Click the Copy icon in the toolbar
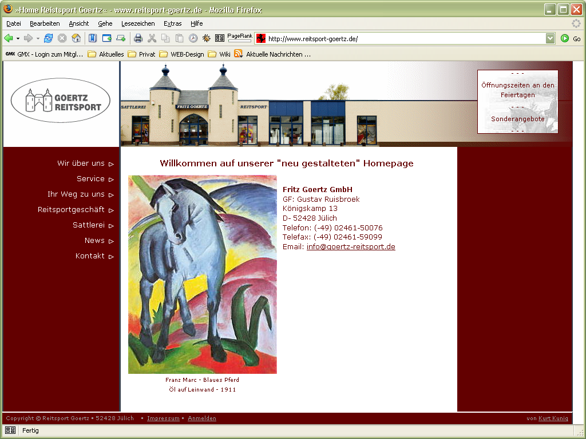 tap(165, 38)
